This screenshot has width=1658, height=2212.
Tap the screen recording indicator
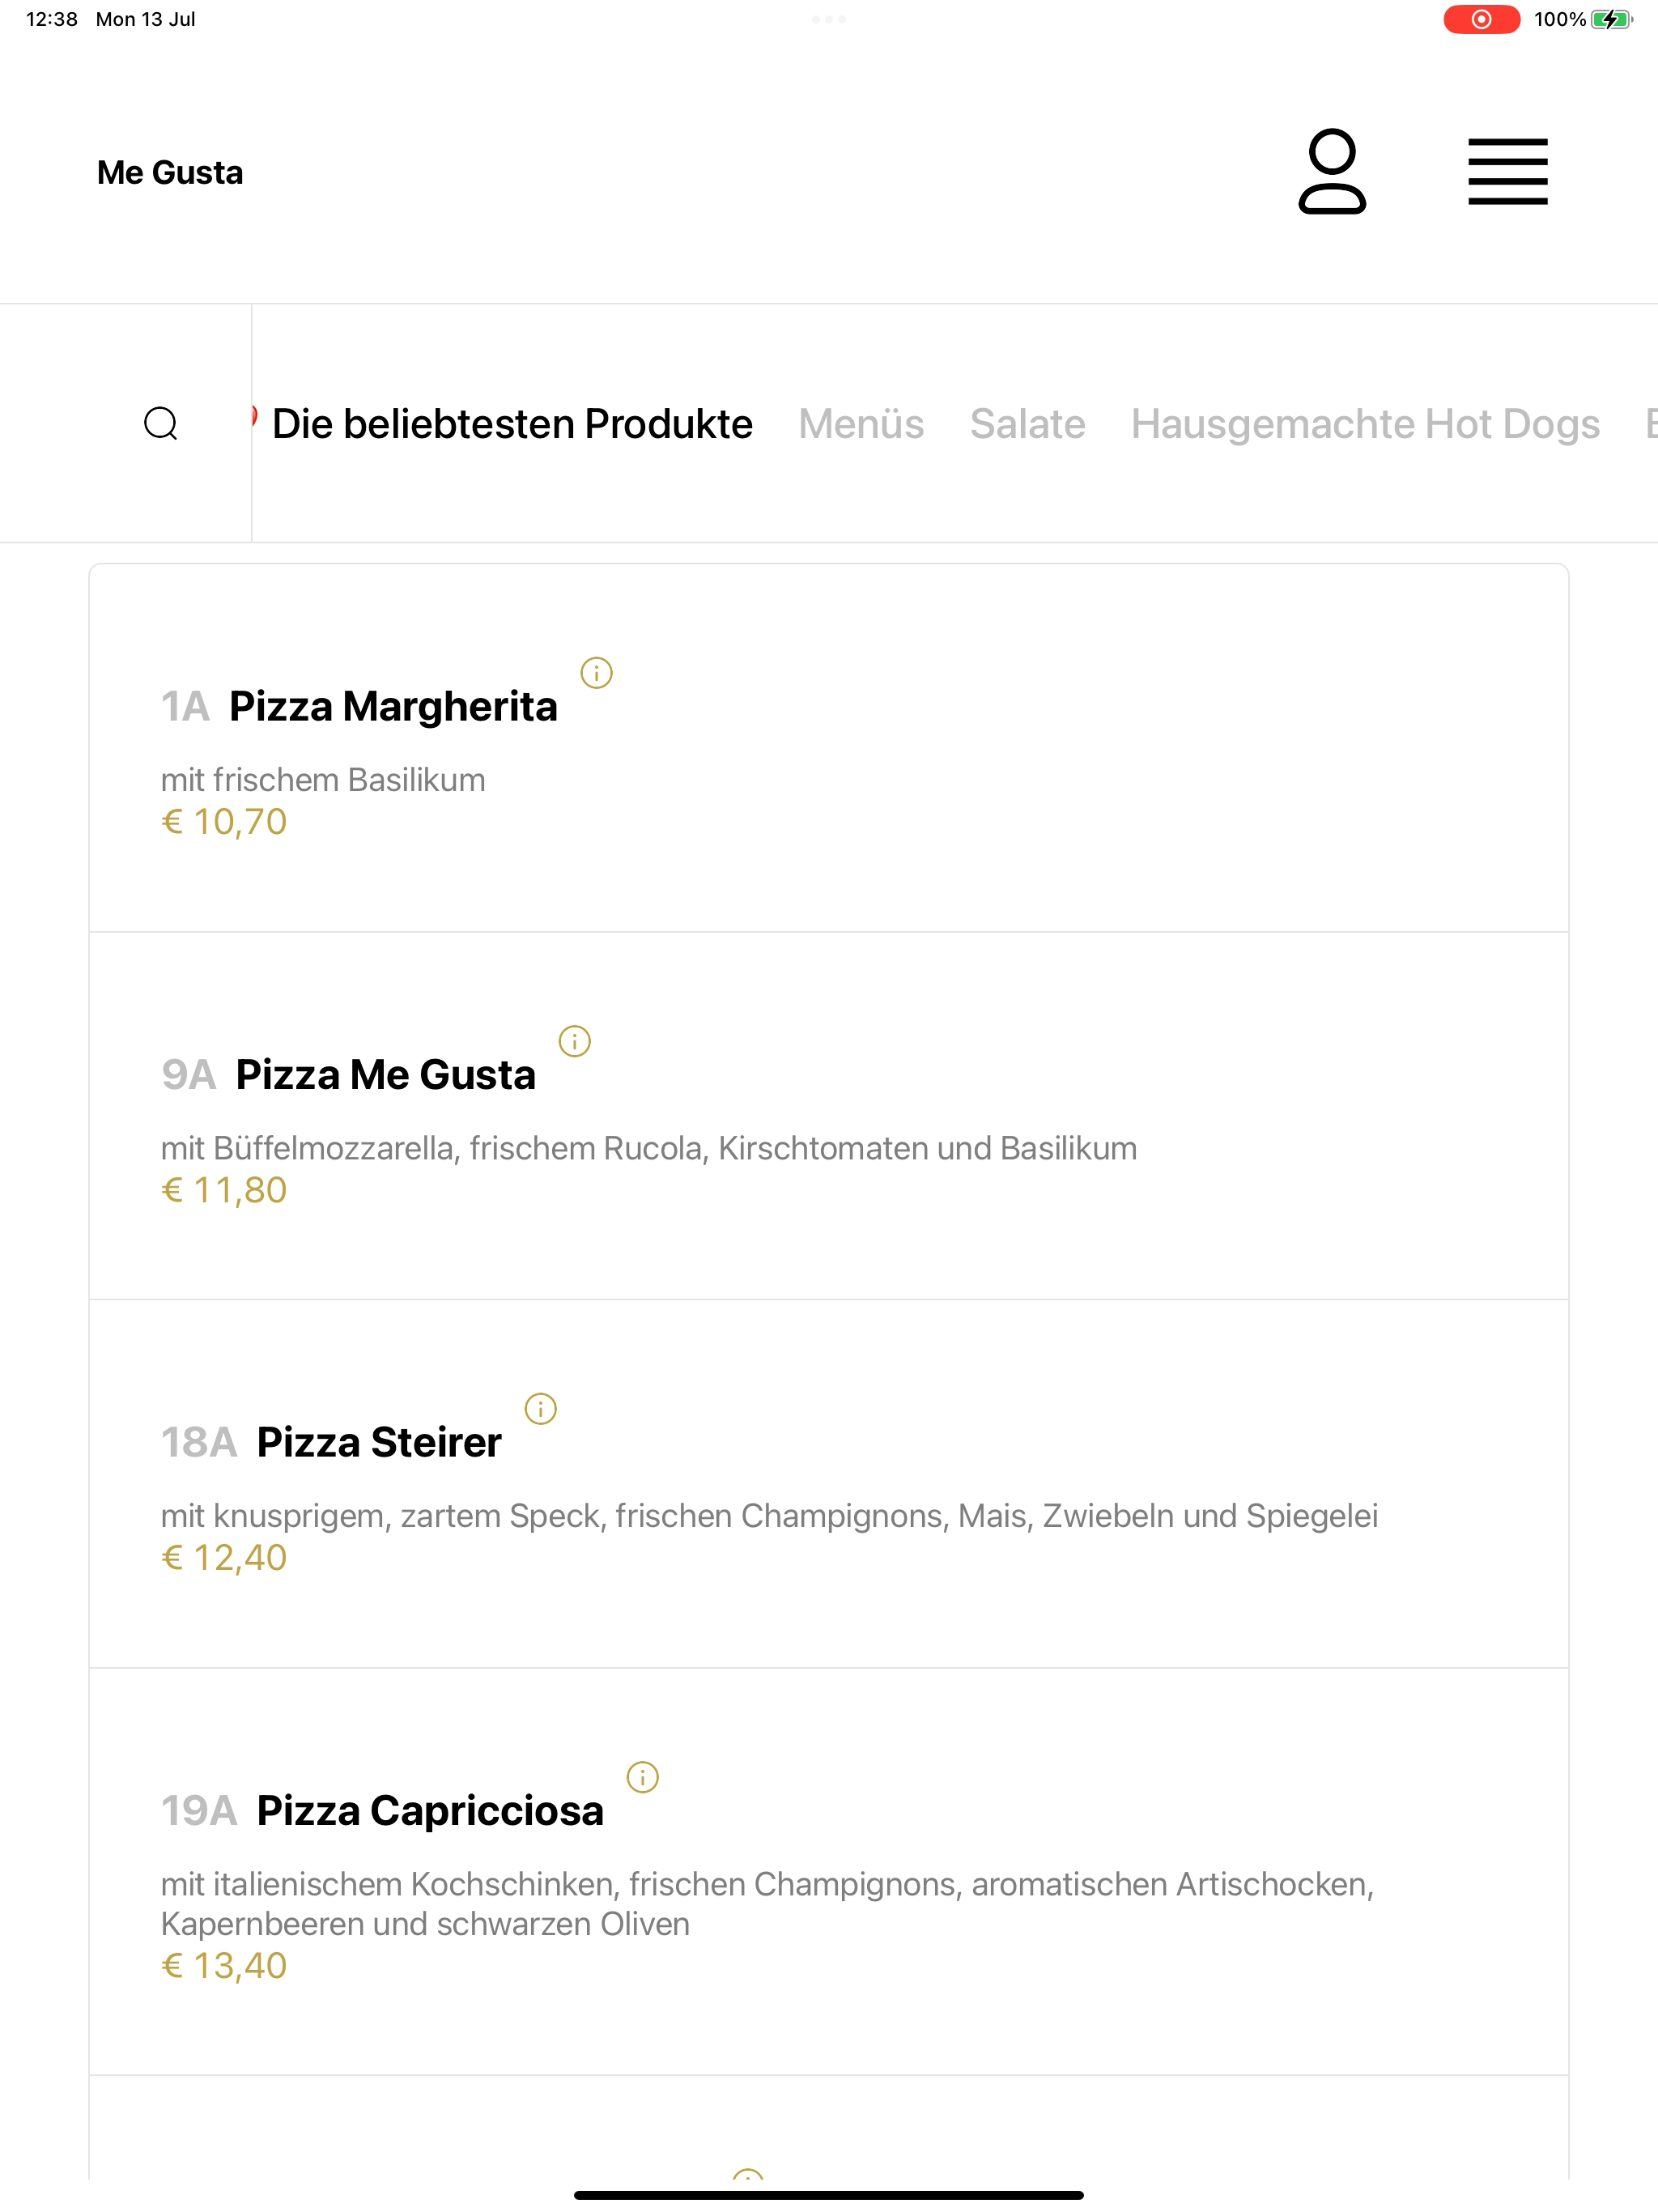tap(1481, 19)
